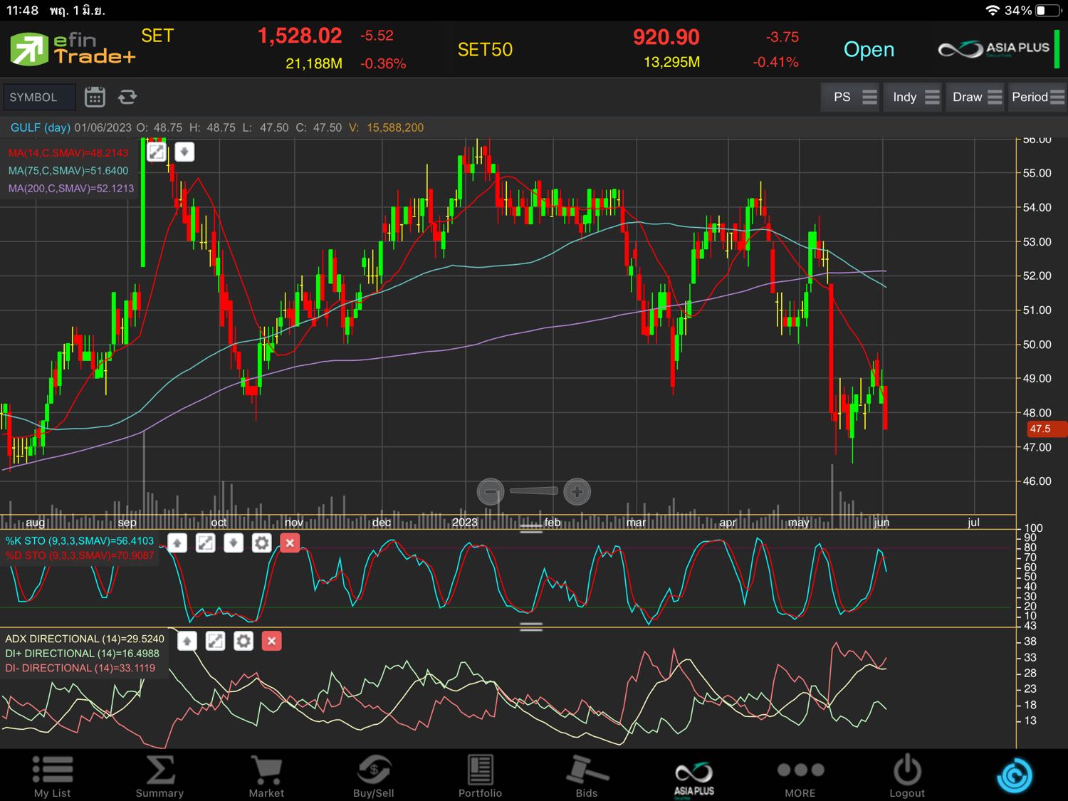The height and width of the screenshot is (801, 1068).
Task: Tap the %D STO (9,3,3,SMAV)=70.9087 label
Action: coord(80,555)
